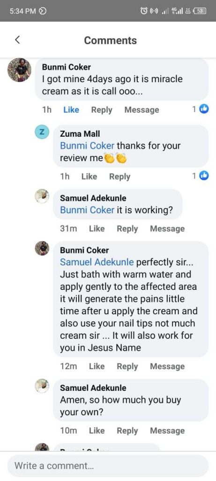Tap the battery indicator in status bar

click(x=200, y=11)
